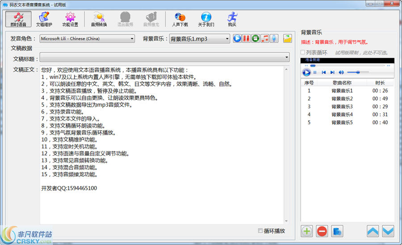Toggle 列表循环 list loop checkbox
Viewport: 402px width, 245px height.
(303, 52)
